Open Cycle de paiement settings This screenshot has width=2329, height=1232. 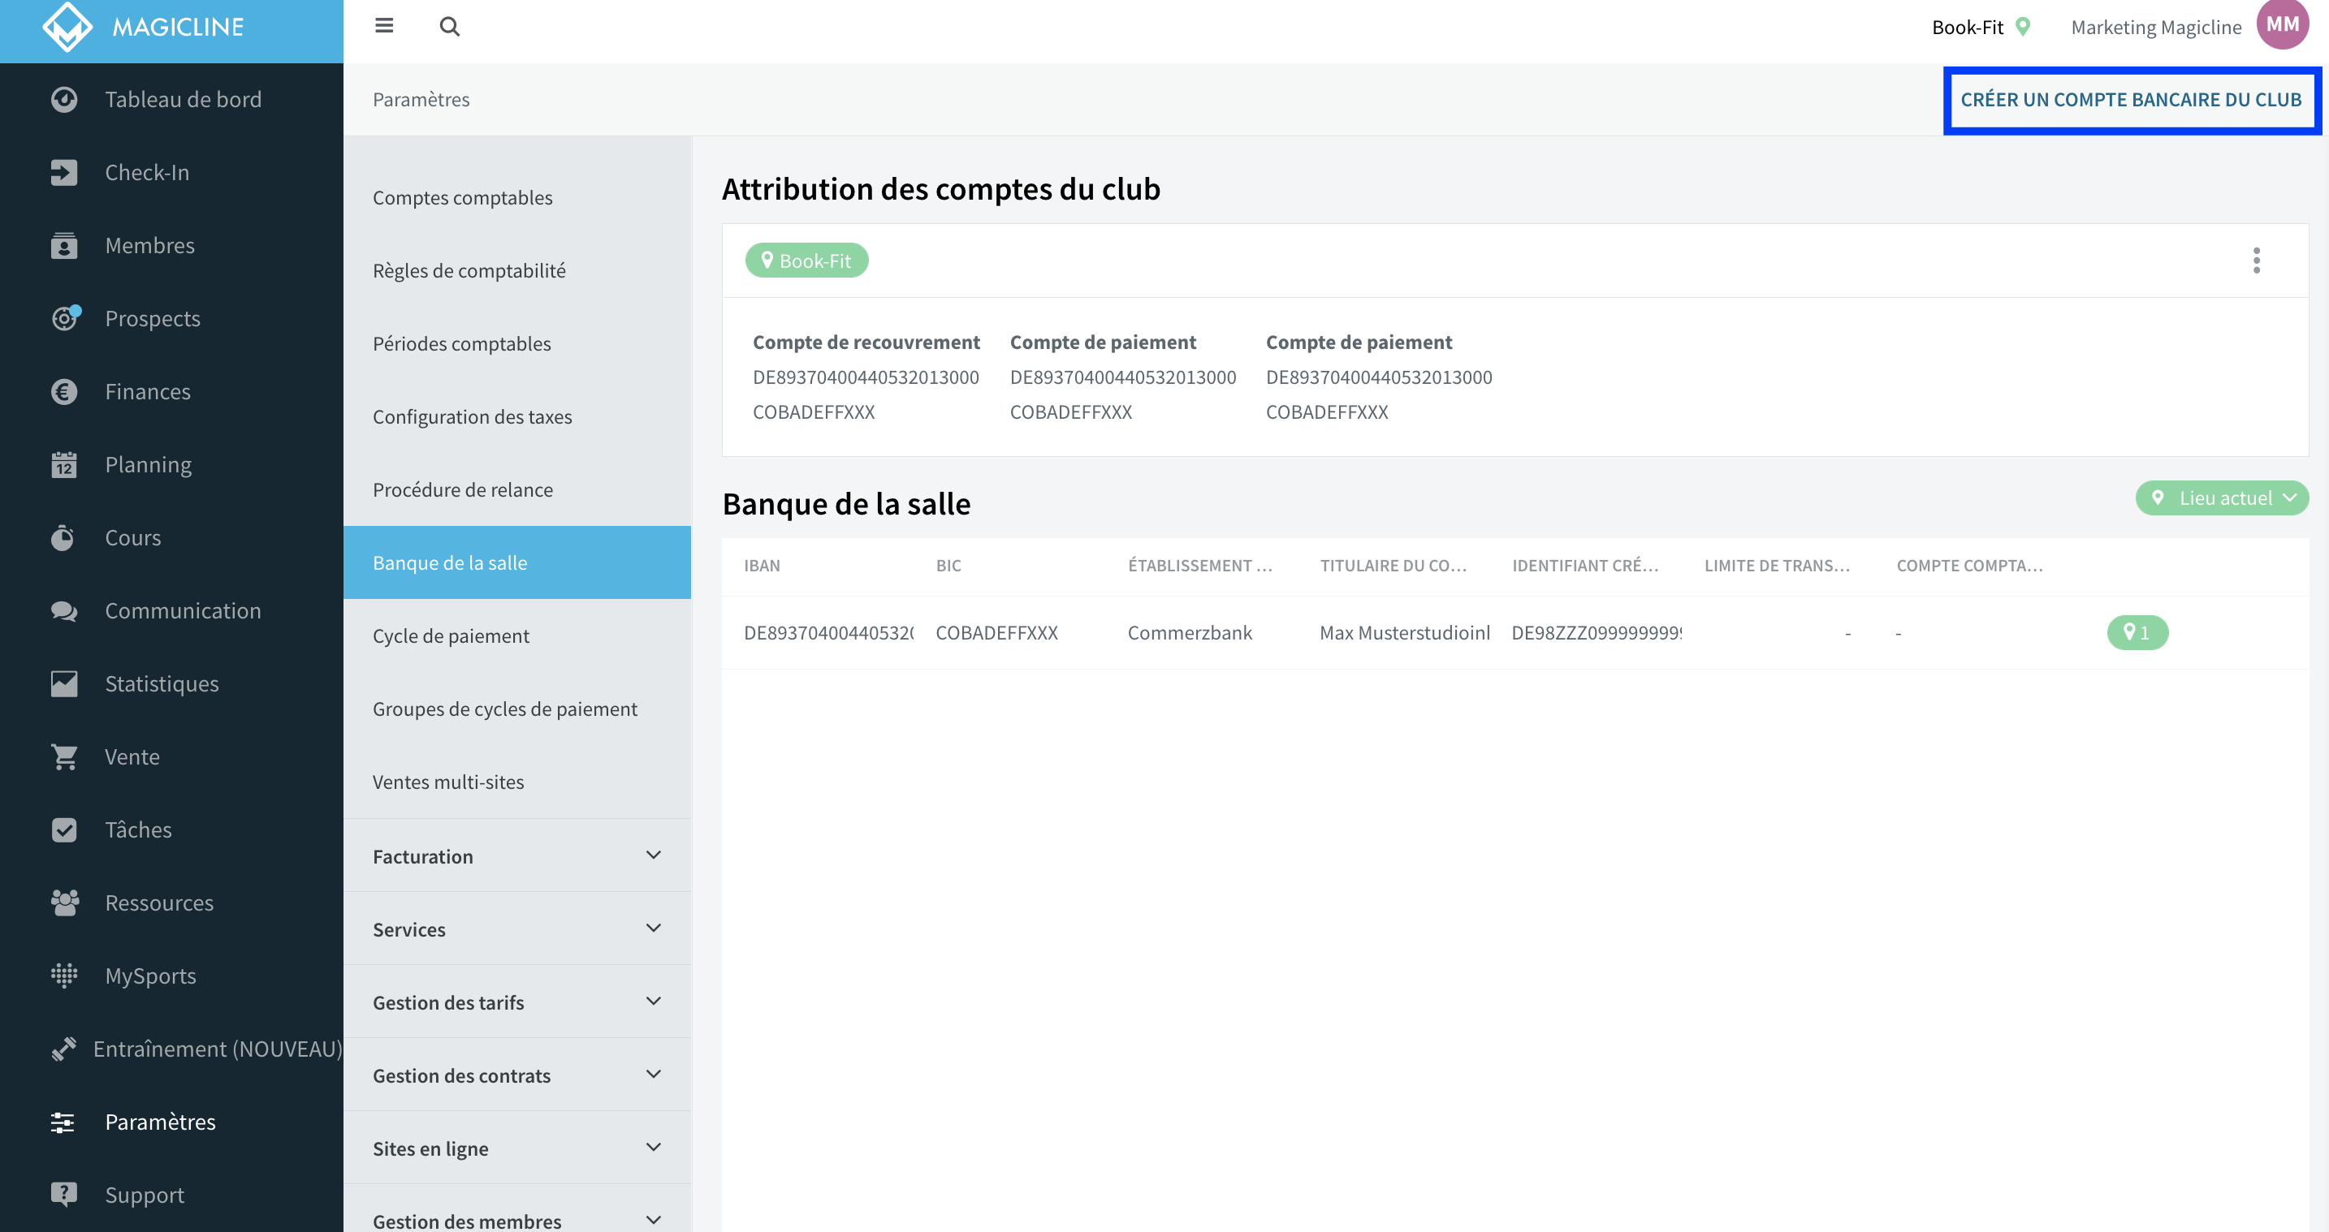coord(517,636)
